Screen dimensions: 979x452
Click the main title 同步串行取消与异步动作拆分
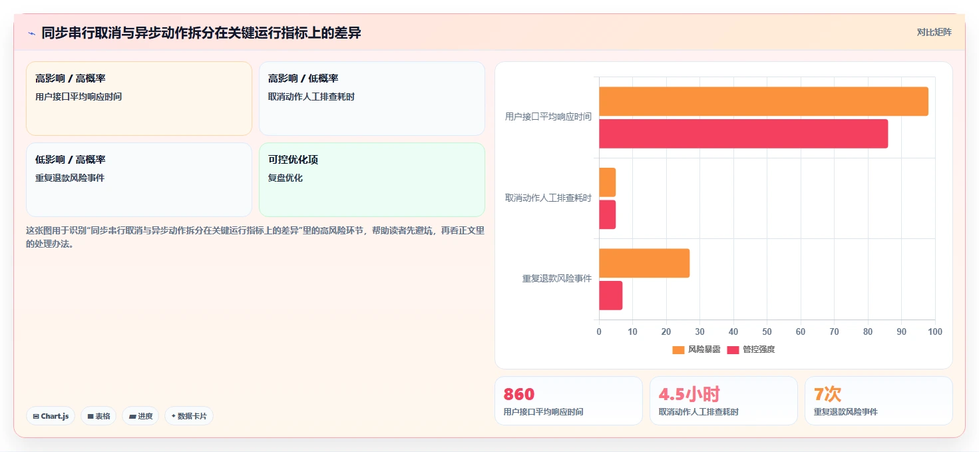click(x=201, y=33)
